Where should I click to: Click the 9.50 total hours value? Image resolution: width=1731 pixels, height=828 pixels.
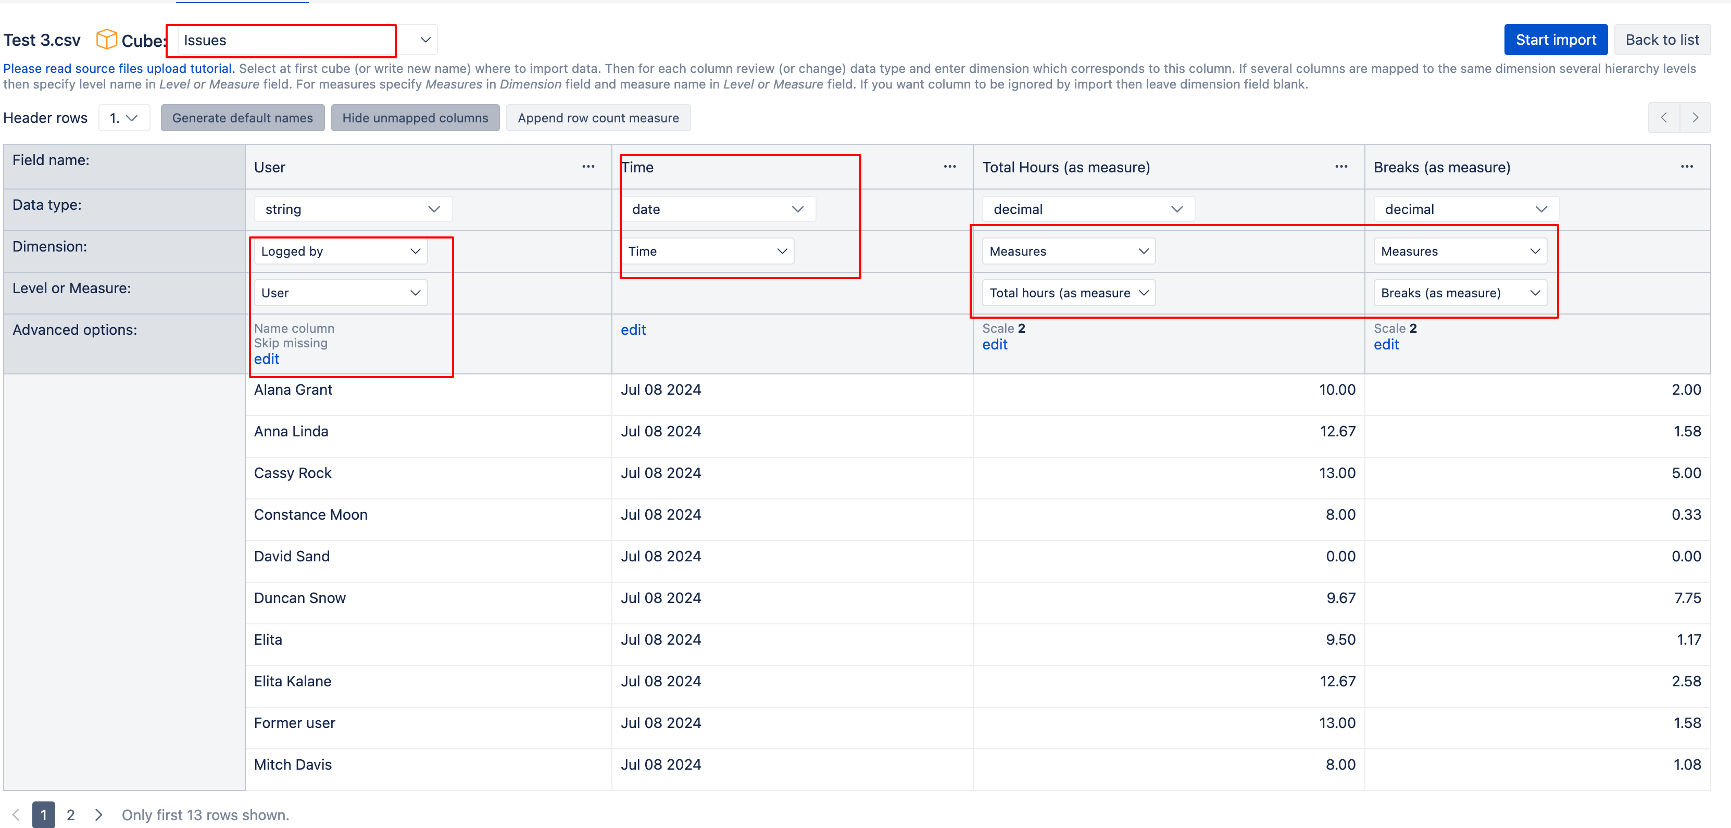click(1340, 640)
